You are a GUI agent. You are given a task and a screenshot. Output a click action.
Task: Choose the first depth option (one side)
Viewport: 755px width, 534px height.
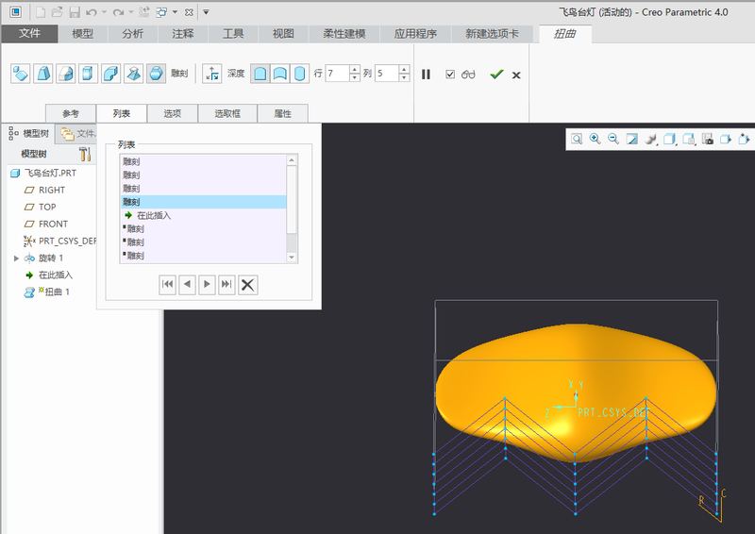pos(260,74)
